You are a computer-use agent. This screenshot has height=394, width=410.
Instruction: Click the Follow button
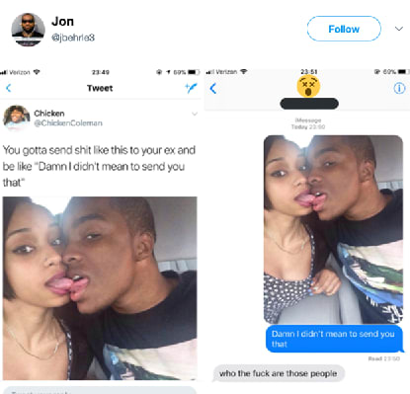point(344,29)
